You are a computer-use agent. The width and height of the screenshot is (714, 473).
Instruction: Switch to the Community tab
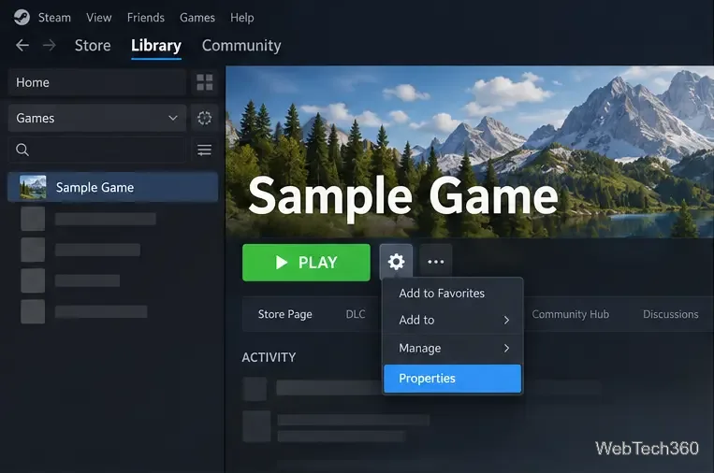[241, 46]
